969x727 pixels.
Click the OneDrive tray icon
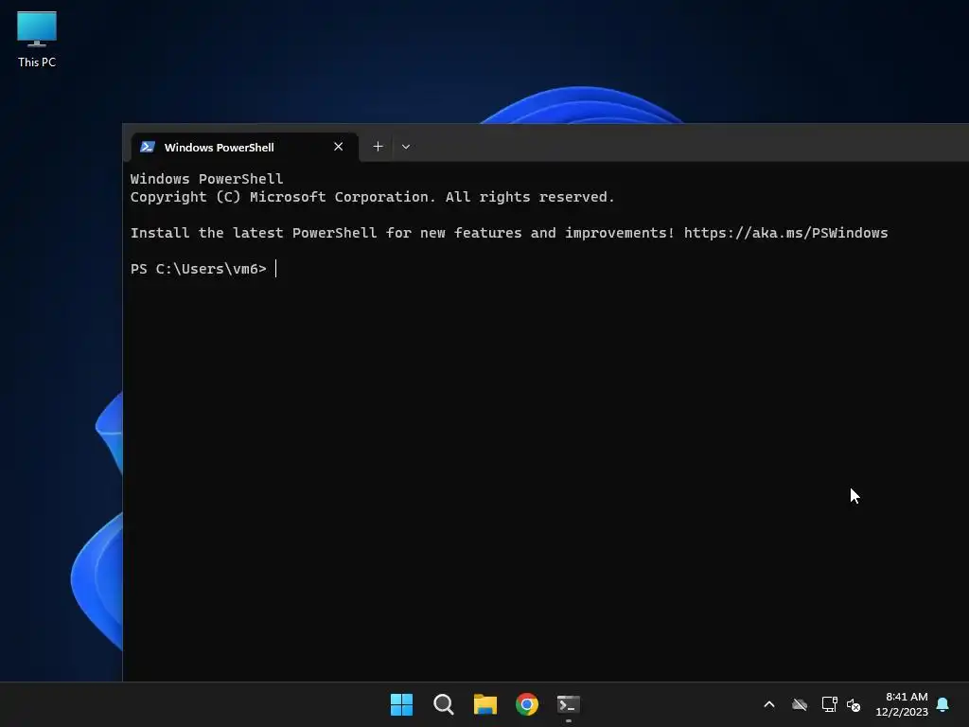tap(800, 704)
